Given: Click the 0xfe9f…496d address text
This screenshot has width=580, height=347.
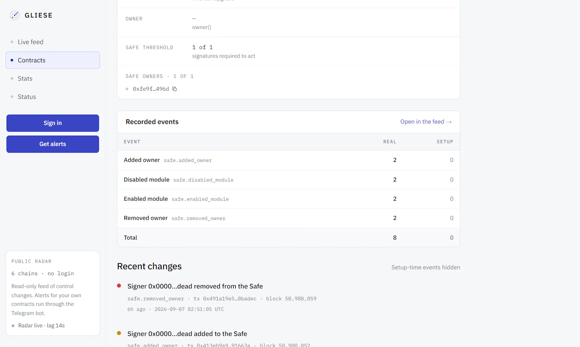Looking at the screenshot, I should tap(151, 89).
